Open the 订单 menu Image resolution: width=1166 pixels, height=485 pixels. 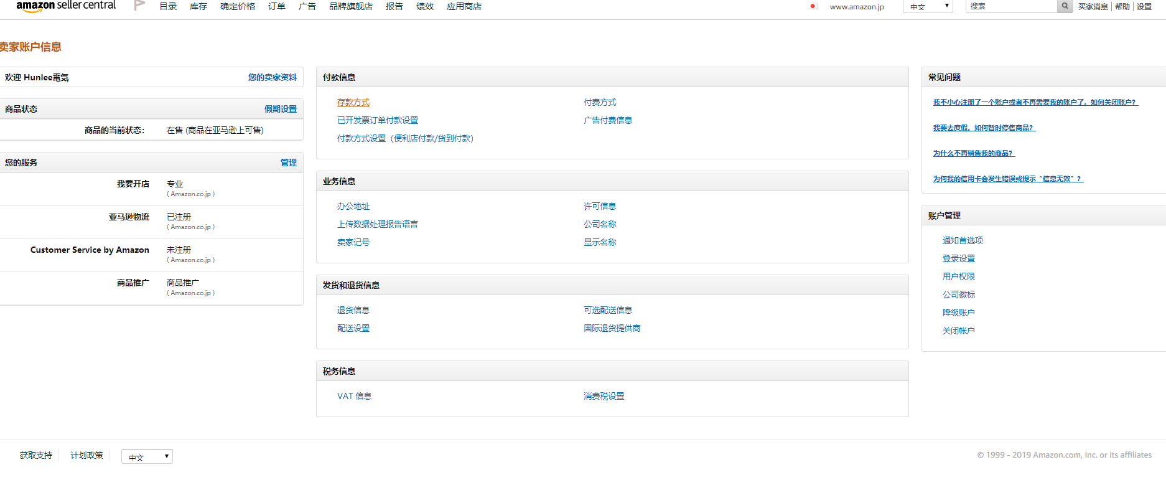coord(277,6)
